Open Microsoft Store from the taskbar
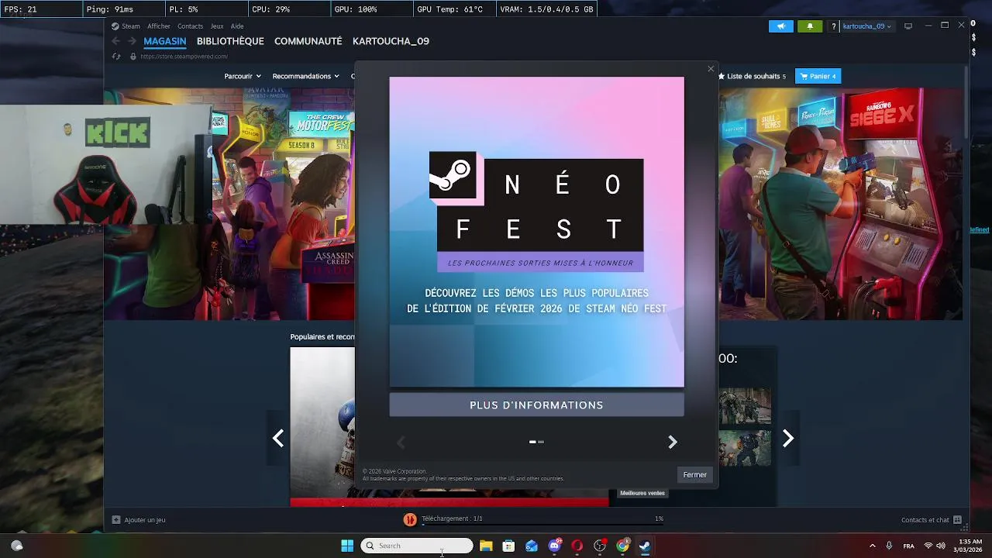Viewport: 992px width, 558px height. [x=508, y=546]
